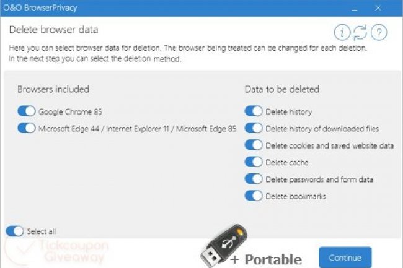Disable Delete passwords and form data

coord(254,179)
